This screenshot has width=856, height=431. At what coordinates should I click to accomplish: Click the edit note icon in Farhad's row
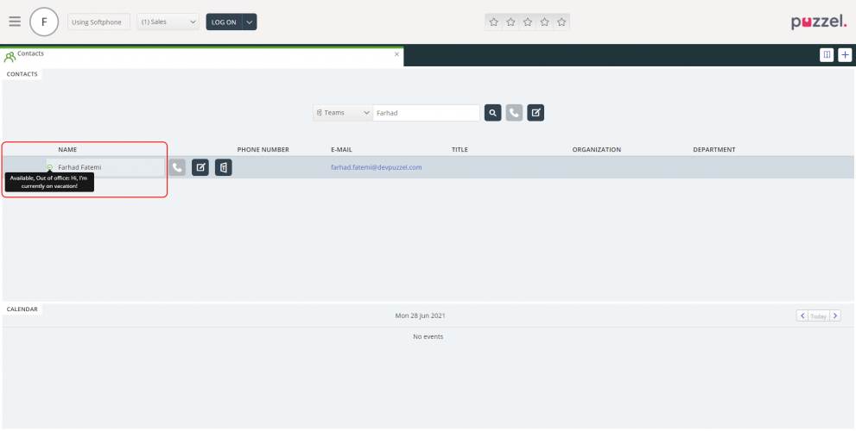200,167
